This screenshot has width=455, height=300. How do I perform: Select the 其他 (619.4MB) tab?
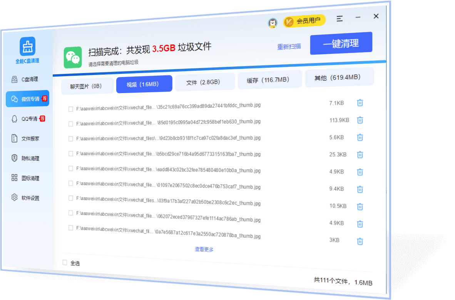[x=338, y=77]
